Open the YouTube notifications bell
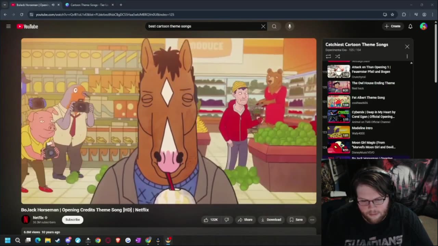 click(410, 26)
